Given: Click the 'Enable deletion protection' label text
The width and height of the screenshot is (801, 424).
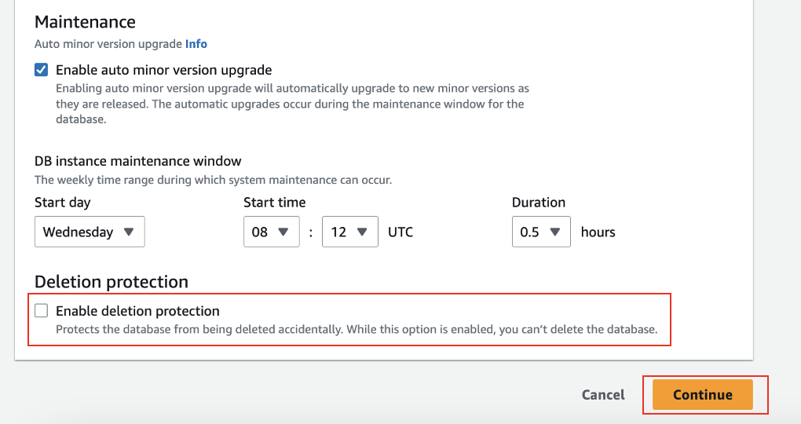Looking at the screenshot, I should (x=137, y=311).
